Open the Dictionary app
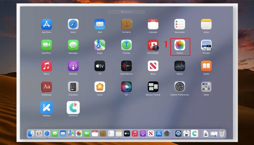This screenshot has width=254, height=145. (46, 87)
